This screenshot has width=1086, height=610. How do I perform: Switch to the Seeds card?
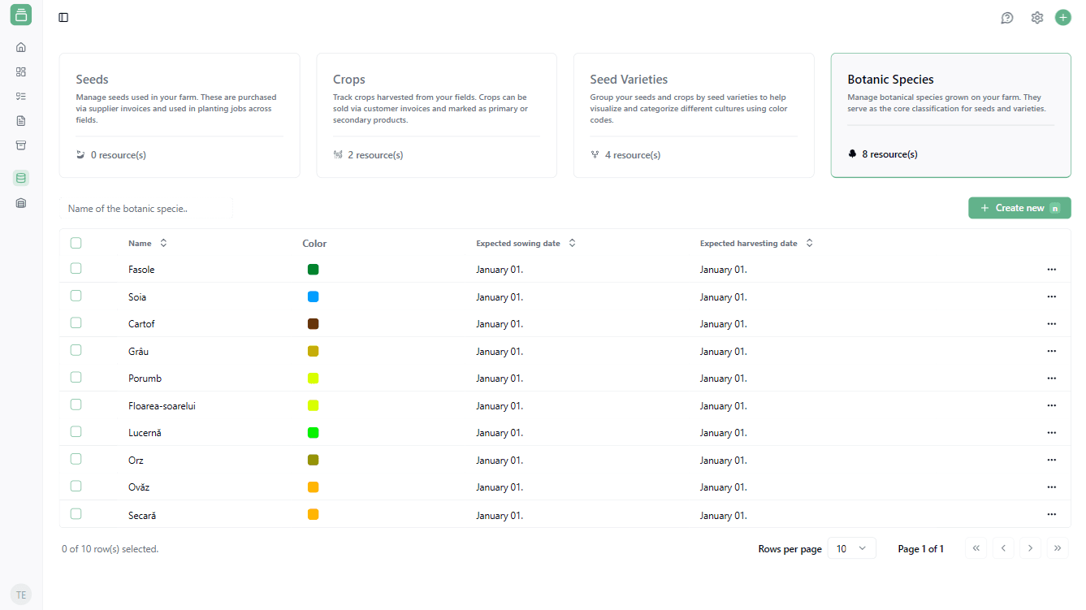[x=180, y=115]
